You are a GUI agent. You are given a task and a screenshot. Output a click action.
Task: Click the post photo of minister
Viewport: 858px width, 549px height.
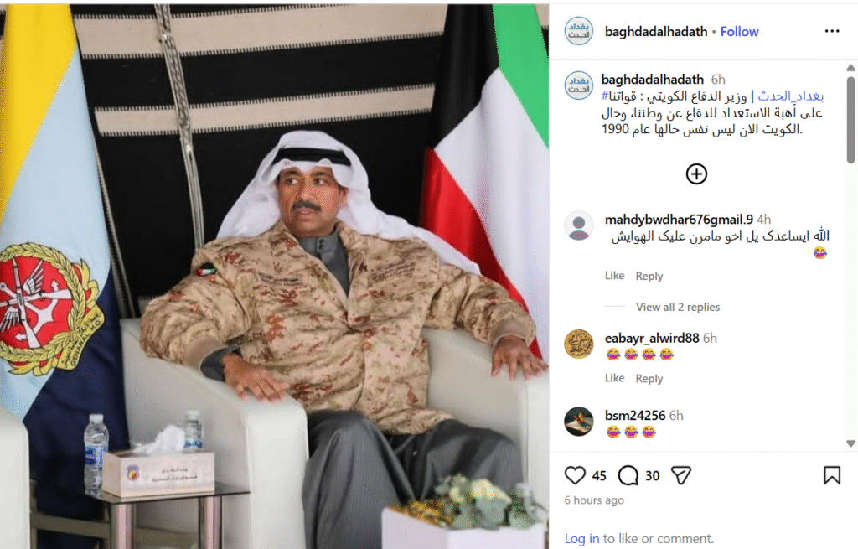tap(274, 275)
